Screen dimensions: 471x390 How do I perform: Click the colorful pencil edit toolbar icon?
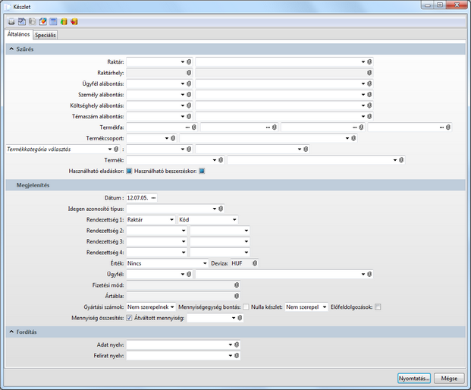tap(43, 21)
